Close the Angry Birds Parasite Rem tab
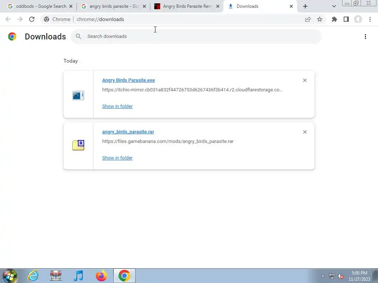 tap(218, 6)
